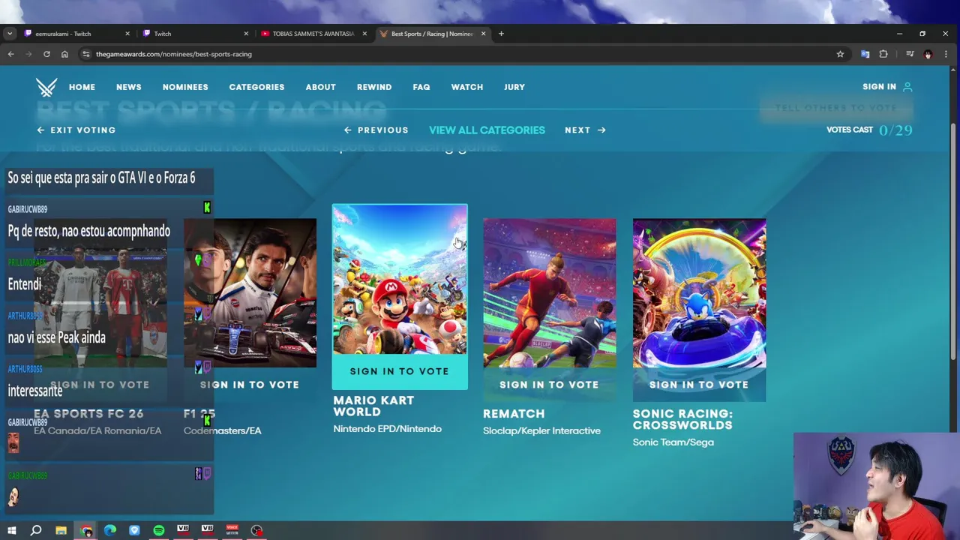The height and width of the screenshot is (540, 960).
Task: Open the browser extensions puzzle icon
Action: pyautogui.click(x=883, y=54)
